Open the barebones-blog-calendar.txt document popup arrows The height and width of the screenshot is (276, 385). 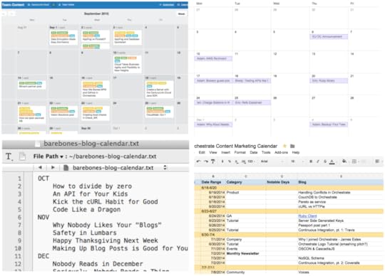click(x=165, y=167)
